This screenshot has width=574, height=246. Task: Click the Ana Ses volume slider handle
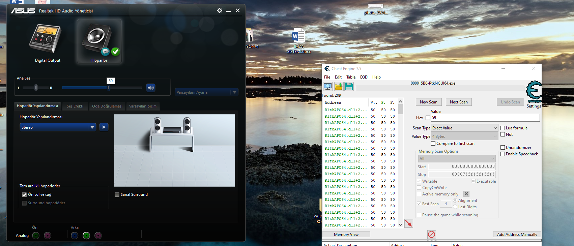109,88
